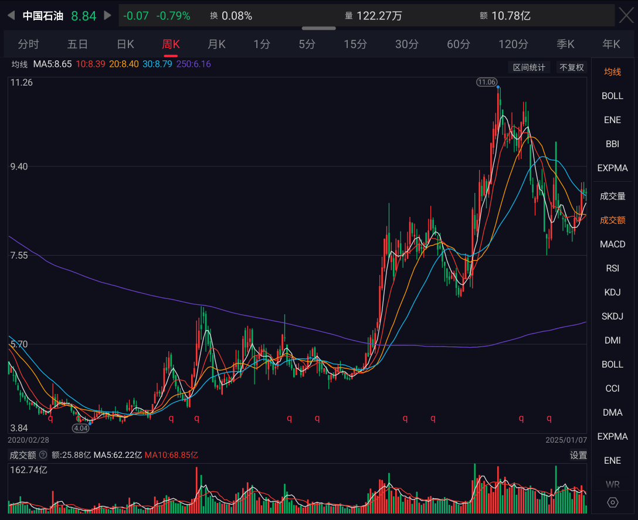Click the help icon next to 成交额
Screen dimensions: 638x520
click(43, 454)
